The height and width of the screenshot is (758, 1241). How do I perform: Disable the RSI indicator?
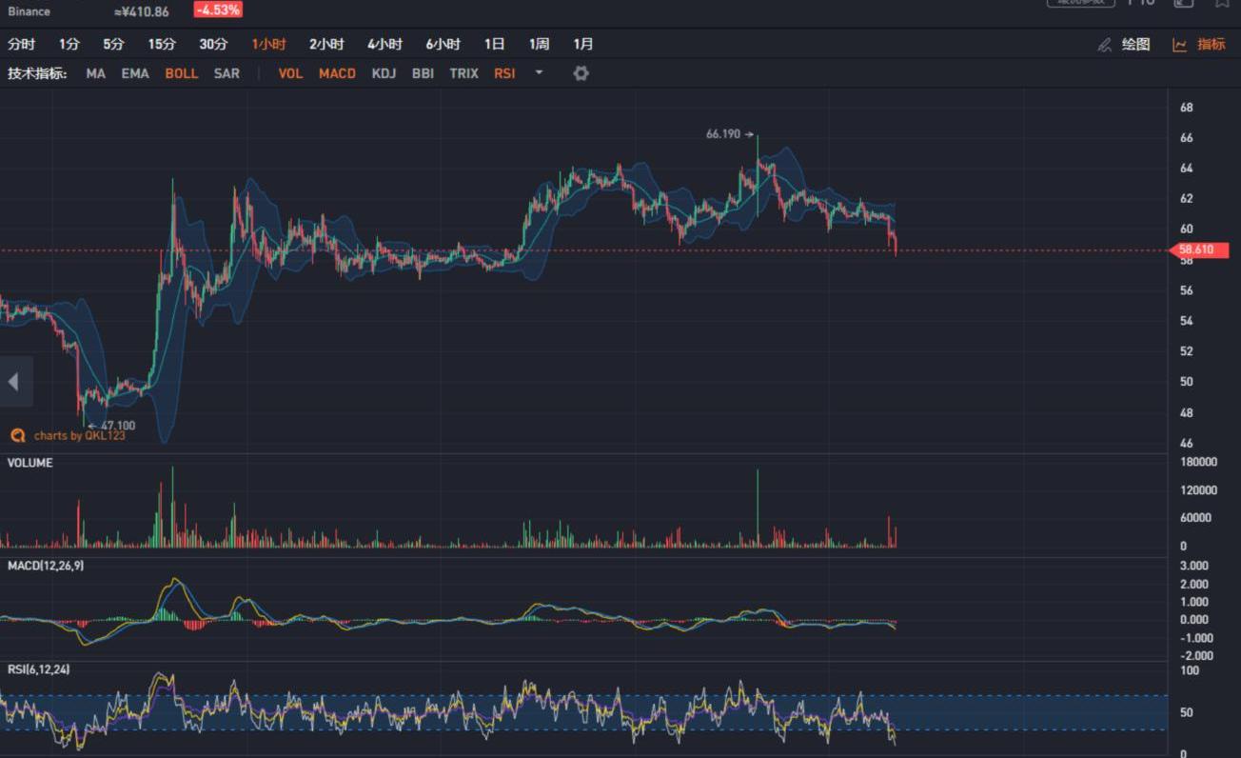(504, 73)
